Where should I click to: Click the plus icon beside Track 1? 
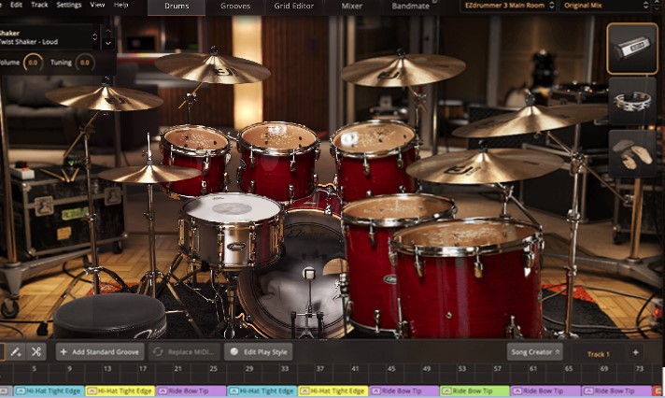click(635, 352)
